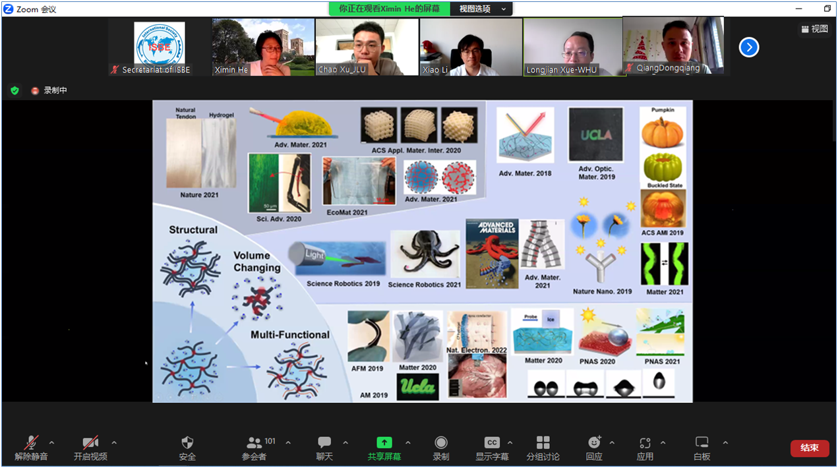
Task: Open the 参会者 participants panel
Action: coord(254,442)
